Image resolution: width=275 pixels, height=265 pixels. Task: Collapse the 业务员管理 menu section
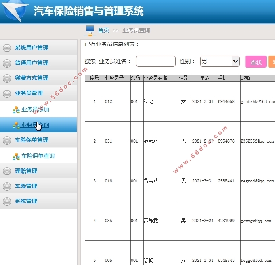[x=29, y=93]
